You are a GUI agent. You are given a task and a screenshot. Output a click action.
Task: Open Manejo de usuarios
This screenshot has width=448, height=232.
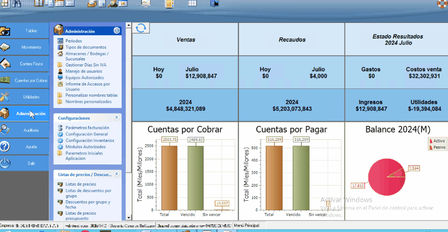(x=84, y=72)
